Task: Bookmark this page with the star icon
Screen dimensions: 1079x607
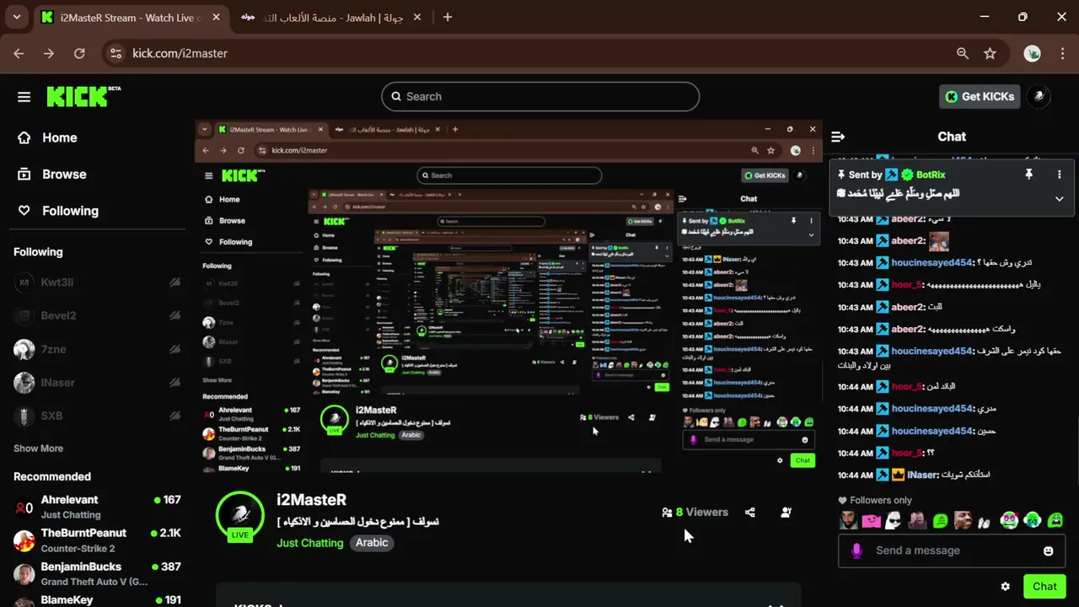Action: coord(990,53)
